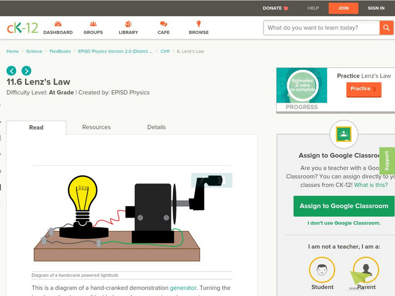395x296 pixels.
Task: Click the green paper plane share icon
Action: click(360, 278)
